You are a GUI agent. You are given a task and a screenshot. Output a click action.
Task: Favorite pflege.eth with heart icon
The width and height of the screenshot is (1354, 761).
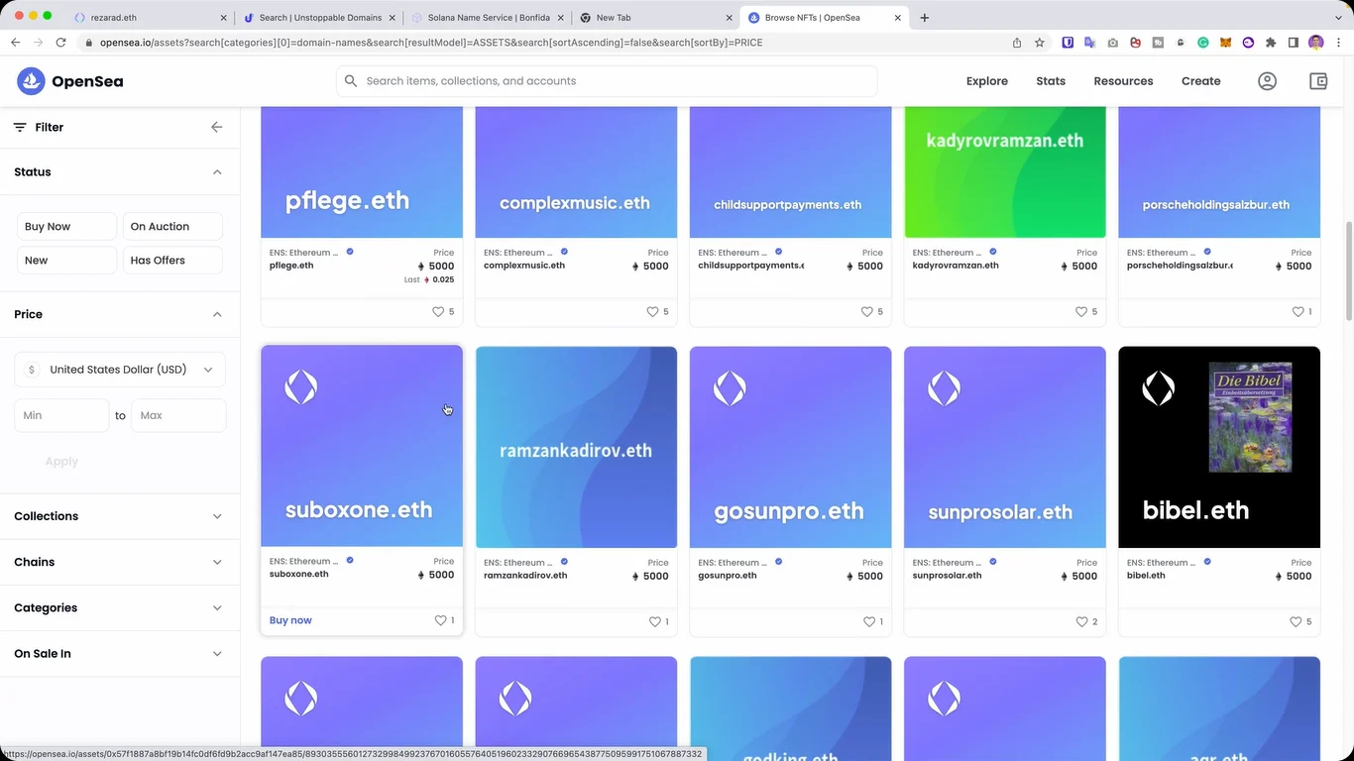tap(438, 311)
